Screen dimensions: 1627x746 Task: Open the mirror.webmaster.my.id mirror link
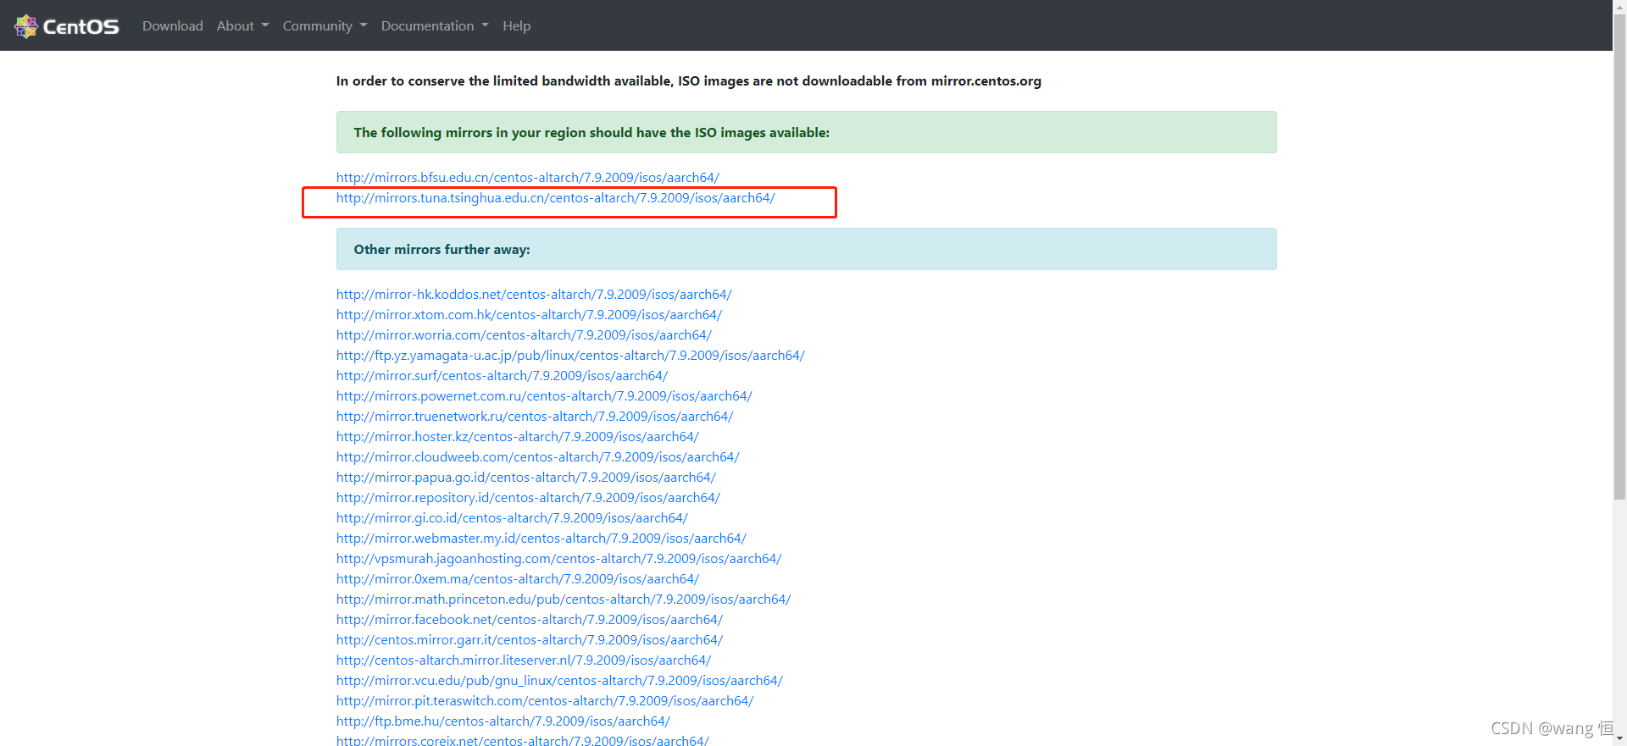(x=541, y=539)
